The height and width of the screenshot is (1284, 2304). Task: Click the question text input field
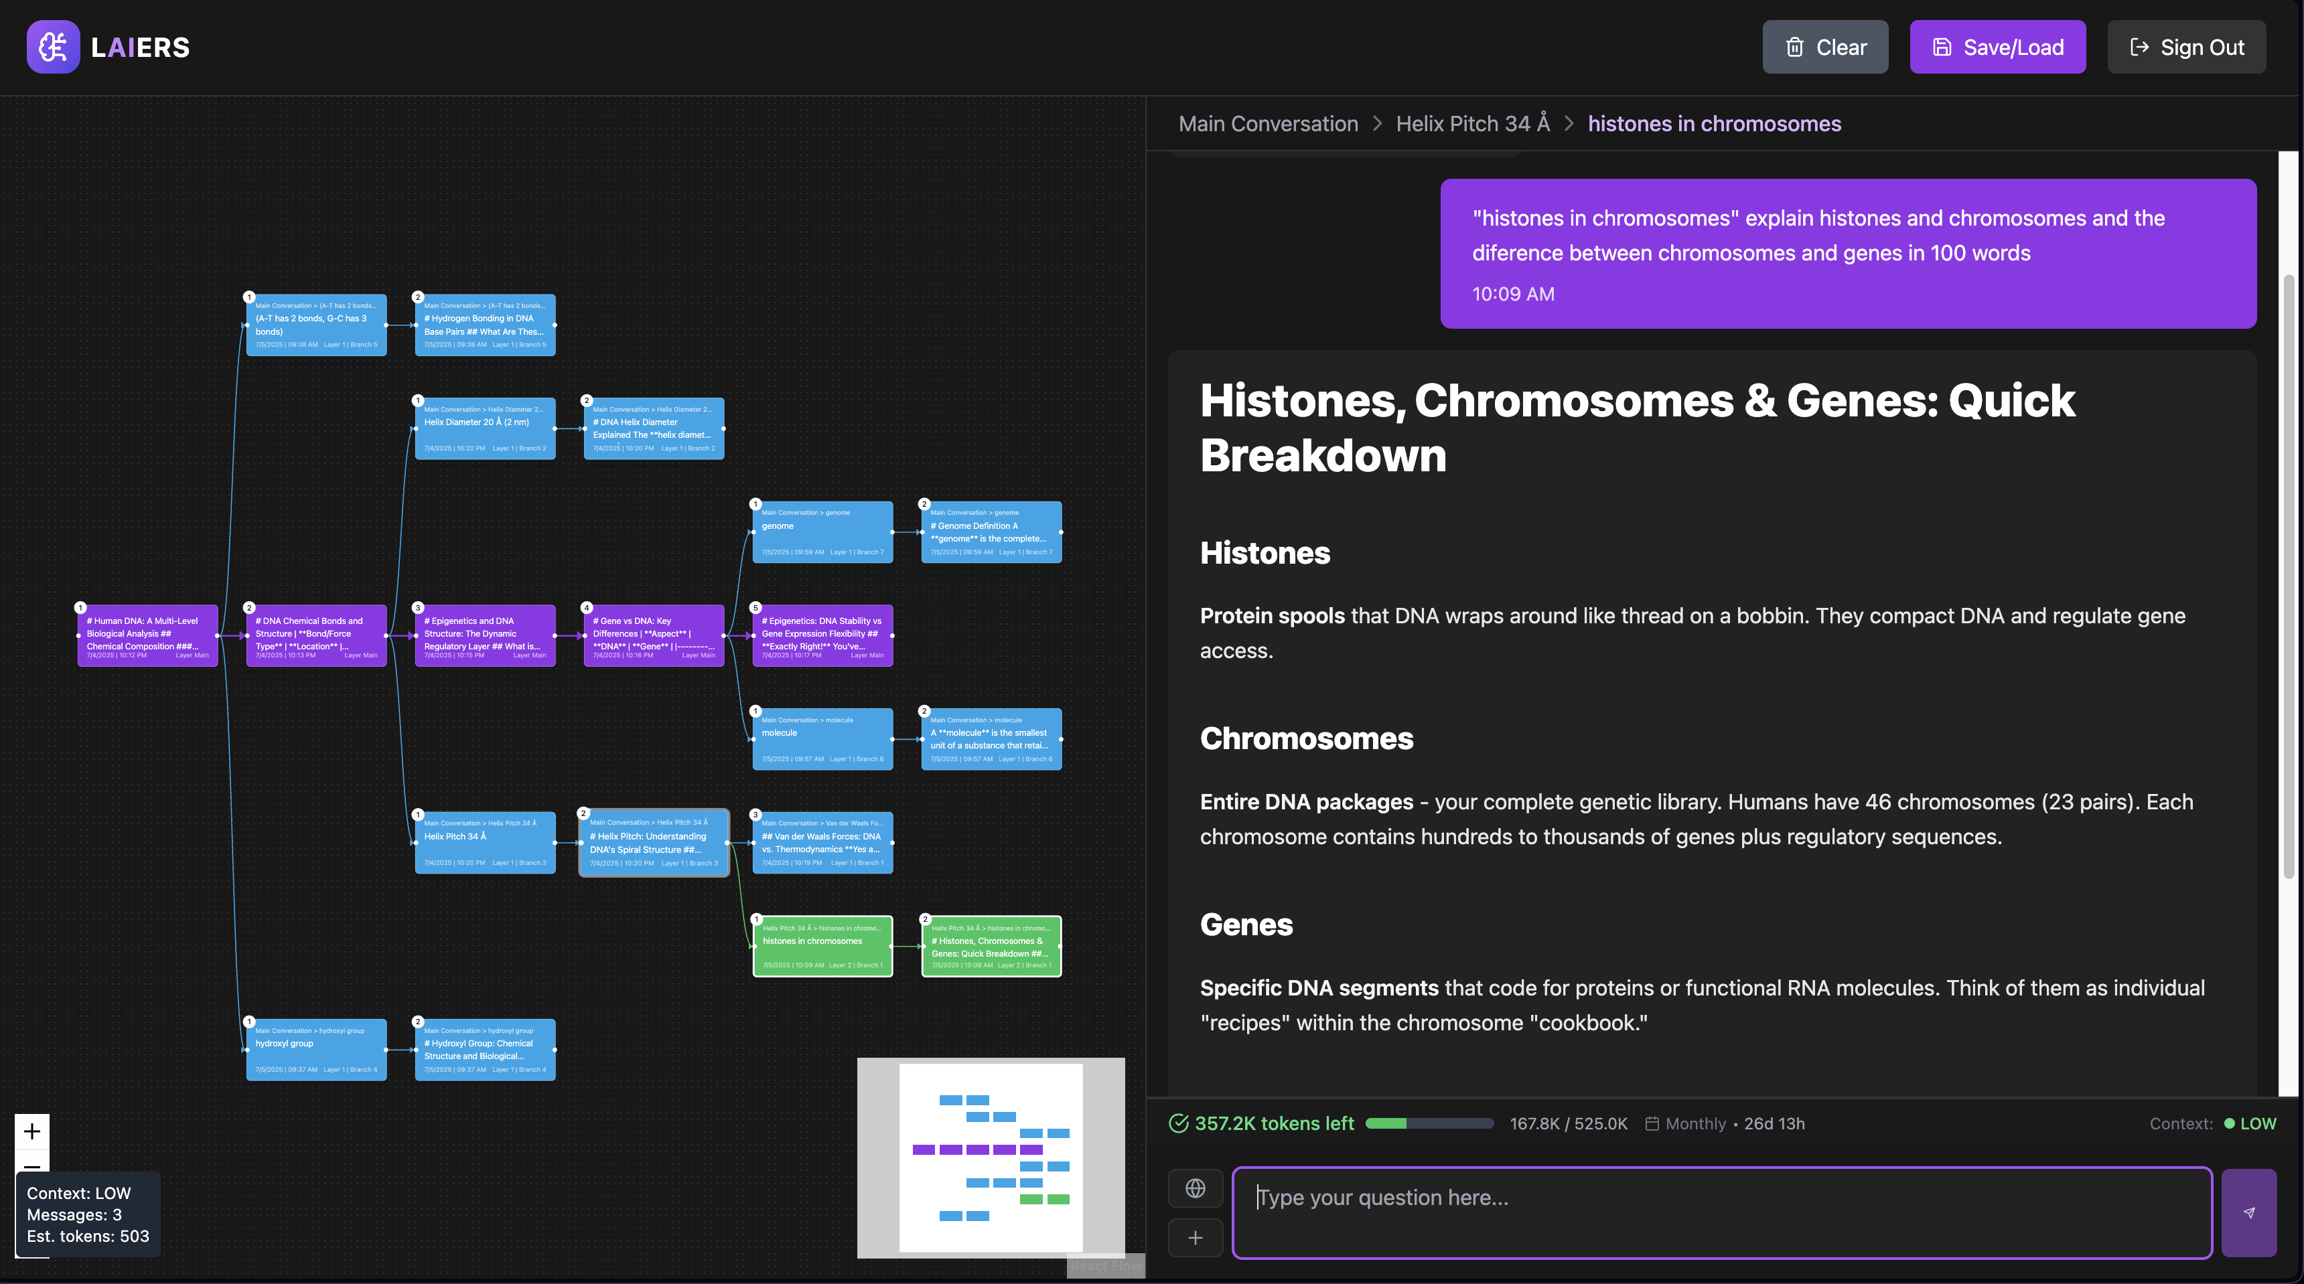[1721, 1212]
